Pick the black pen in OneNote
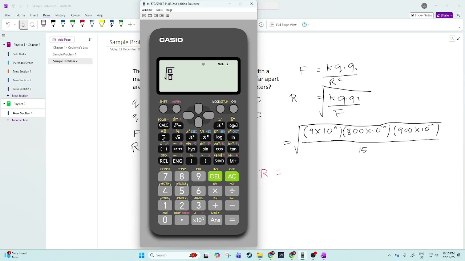Screen dimensions: 465x261 53,24
